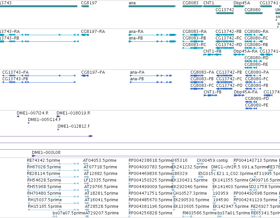Select EST LP12335.5prime
280x218 pixels.
click(x=86, y=183)
